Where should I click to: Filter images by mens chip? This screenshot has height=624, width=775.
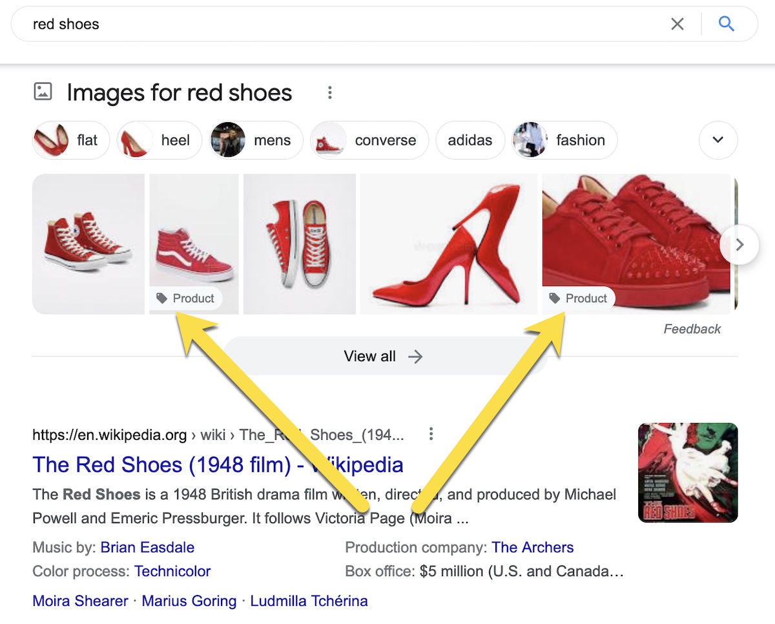point(256,140)
